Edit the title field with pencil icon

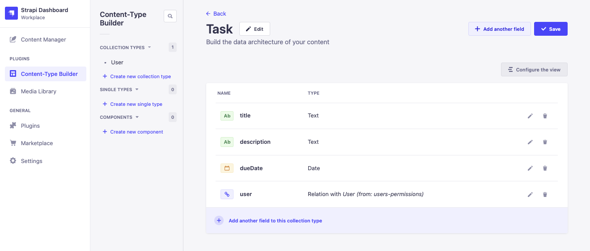[530, 116]
